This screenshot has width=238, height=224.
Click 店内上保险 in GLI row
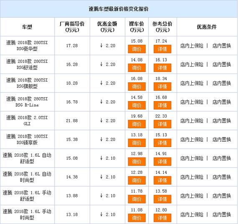pyautogui.click(x=192, y=121)
